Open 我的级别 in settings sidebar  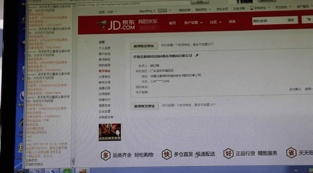tap(104, 65)
